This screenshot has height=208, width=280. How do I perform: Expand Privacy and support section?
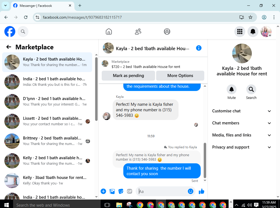(x=242, y=147)
